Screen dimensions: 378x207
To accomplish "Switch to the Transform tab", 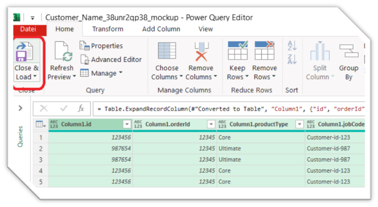I will pos(108,29).
